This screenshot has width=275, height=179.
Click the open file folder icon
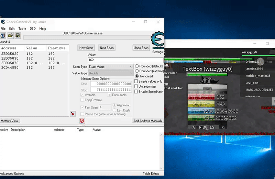[x=10, y=36]
